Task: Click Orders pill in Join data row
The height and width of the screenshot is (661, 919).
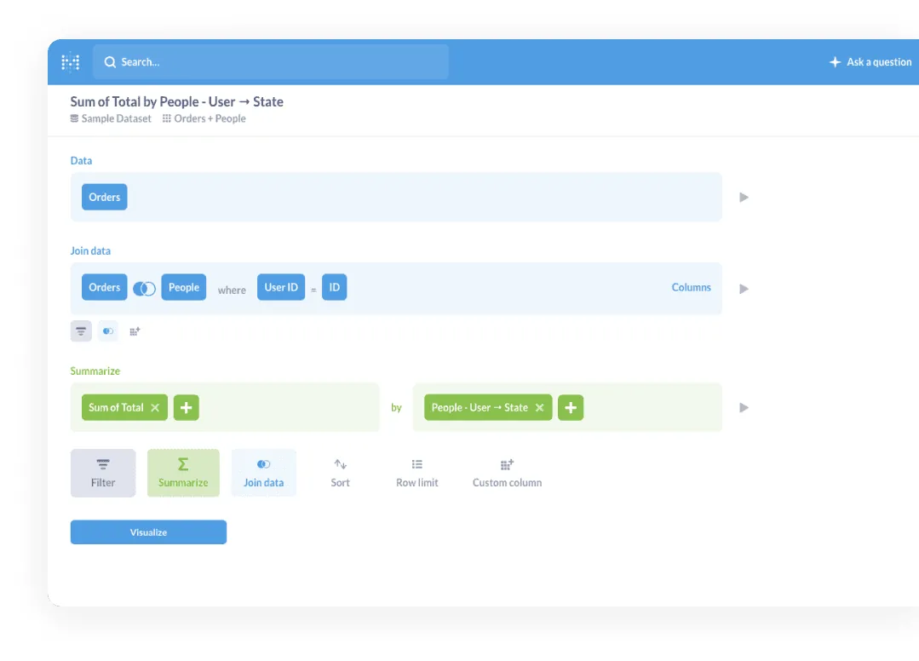Action: 104,287
